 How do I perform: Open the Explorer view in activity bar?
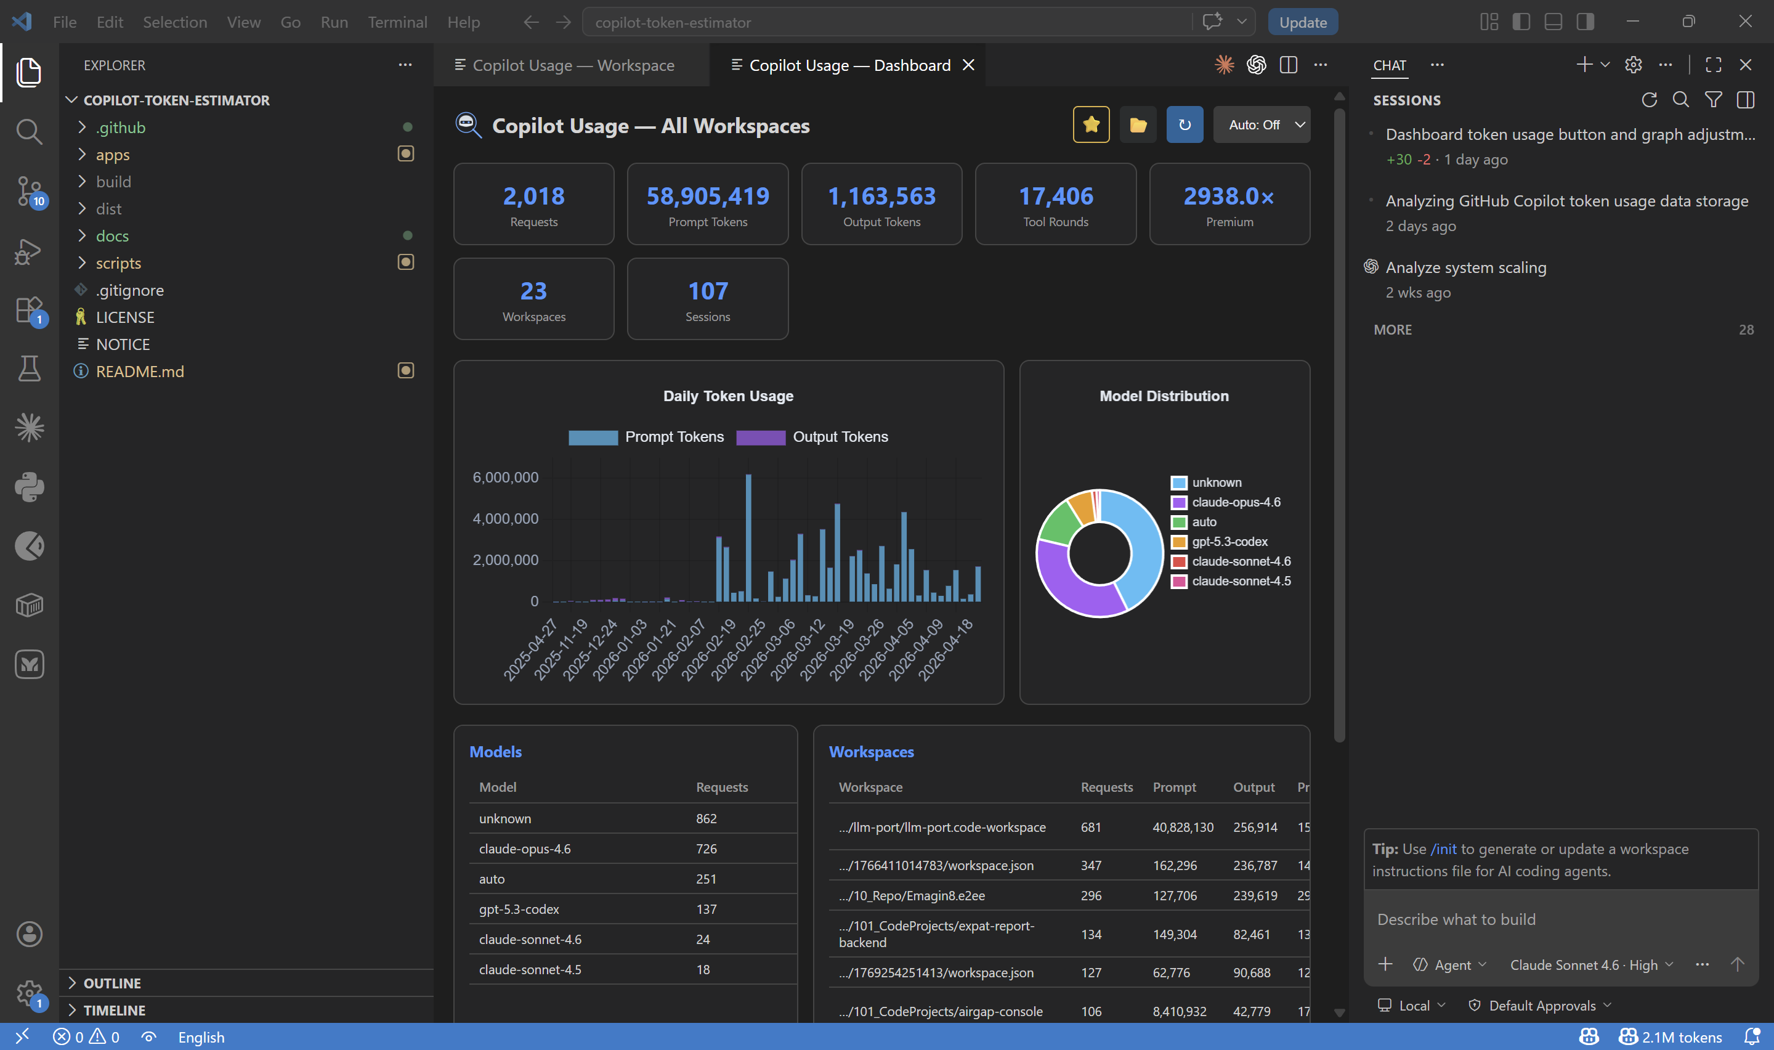click(29, 72)
